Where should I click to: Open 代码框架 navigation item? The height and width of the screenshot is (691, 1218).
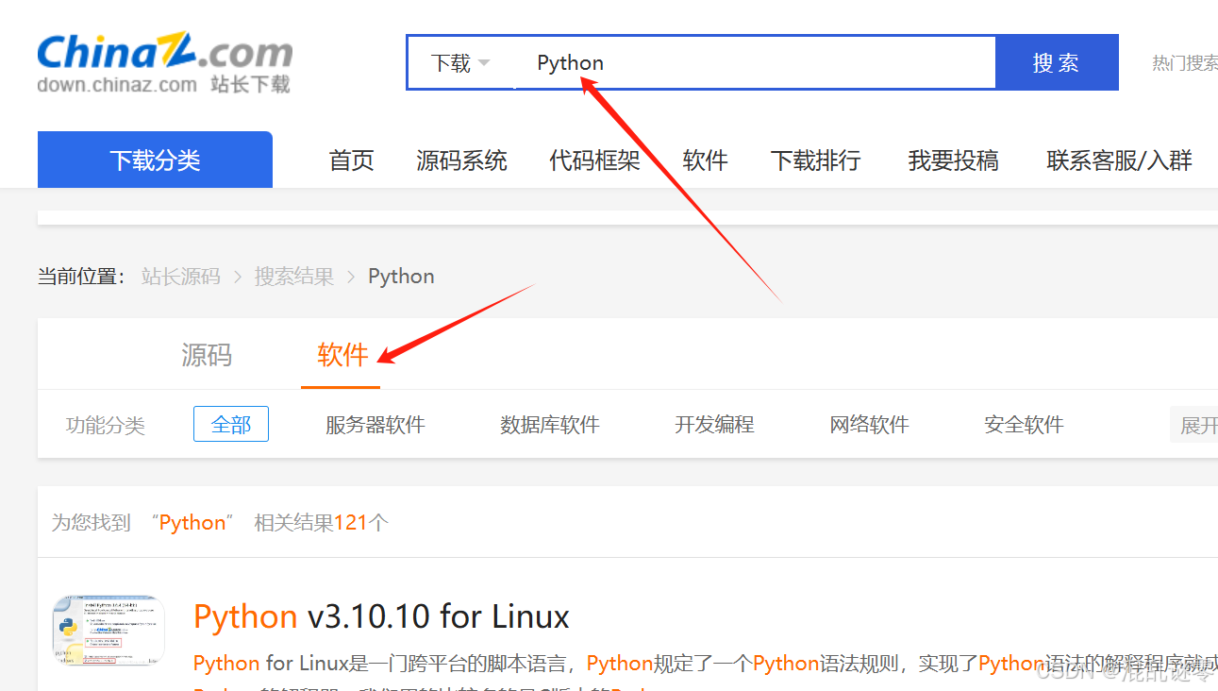coord(595,160)
